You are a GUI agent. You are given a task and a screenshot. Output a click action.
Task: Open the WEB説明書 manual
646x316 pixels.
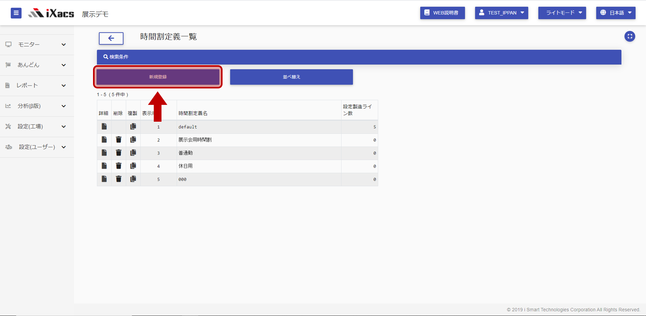(442, 13)
